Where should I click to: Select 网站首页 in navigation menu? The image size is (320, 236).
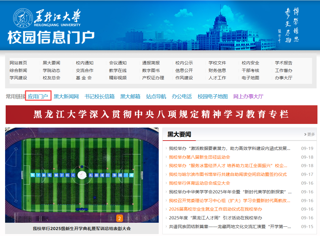(x=18, y=63)
